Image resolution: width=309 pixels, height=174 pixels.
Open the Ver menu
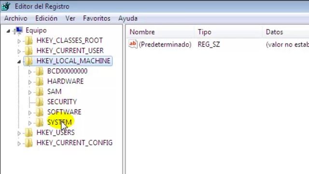pyautogui.click(x=70, y=18)
